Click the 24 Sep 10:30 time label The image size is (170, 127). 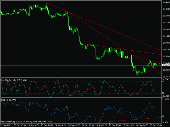point(74,125)
